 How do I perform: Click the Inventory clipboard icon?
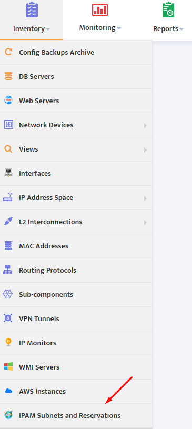(x=32, y=10)
